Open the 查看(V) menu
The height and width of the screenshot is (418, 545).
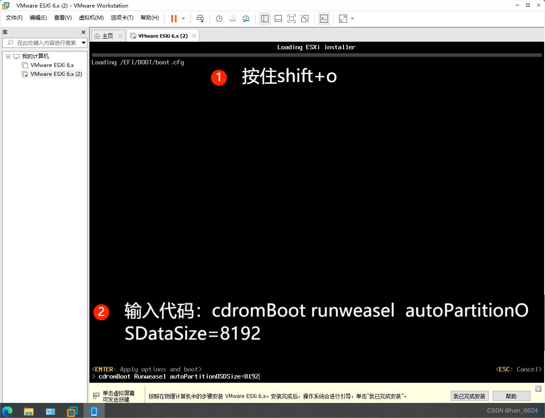tap(63, 18)
